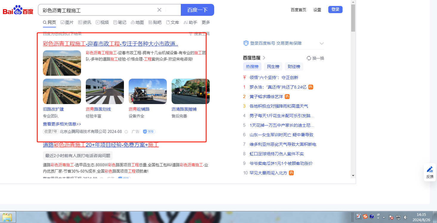Expand the login prompt chevron
The image size is (437, 223).
(322, 44)
